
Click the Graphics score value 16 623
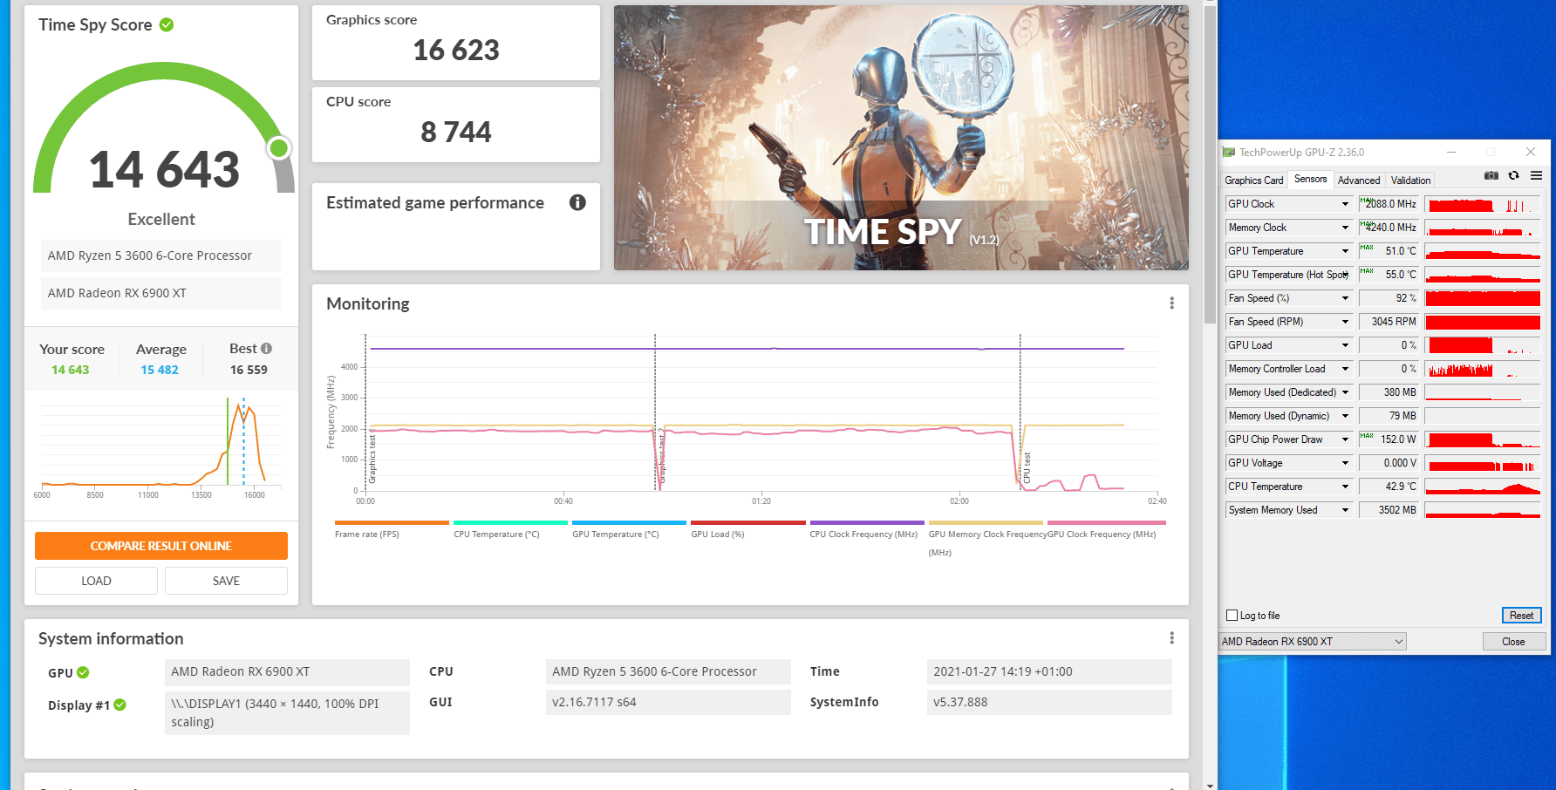coord(456,51)
